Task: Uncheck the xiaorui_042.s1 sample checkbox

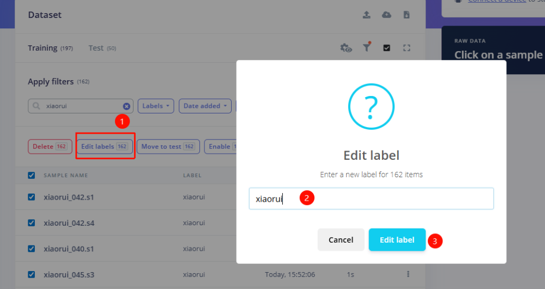Action: [x=32, y=197]
